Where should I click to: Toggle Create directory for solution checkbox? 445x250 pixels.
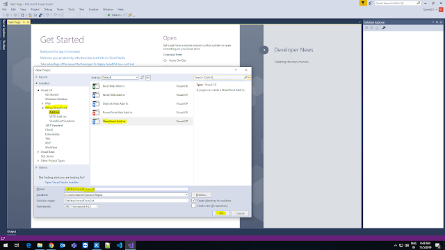(193, 201)
